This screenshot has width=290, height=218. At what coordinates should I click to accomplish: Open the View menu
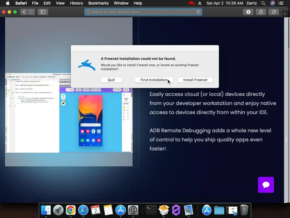click(60, 3)
